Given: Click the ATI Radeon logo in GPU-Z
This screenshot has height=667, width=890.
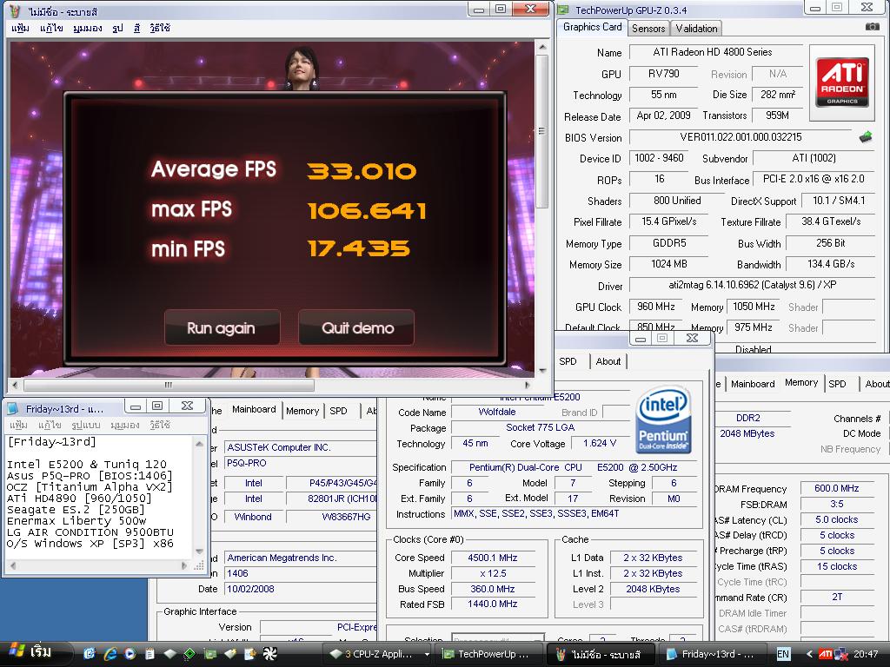Looking at the screenshot, I should tap(841, 83).
